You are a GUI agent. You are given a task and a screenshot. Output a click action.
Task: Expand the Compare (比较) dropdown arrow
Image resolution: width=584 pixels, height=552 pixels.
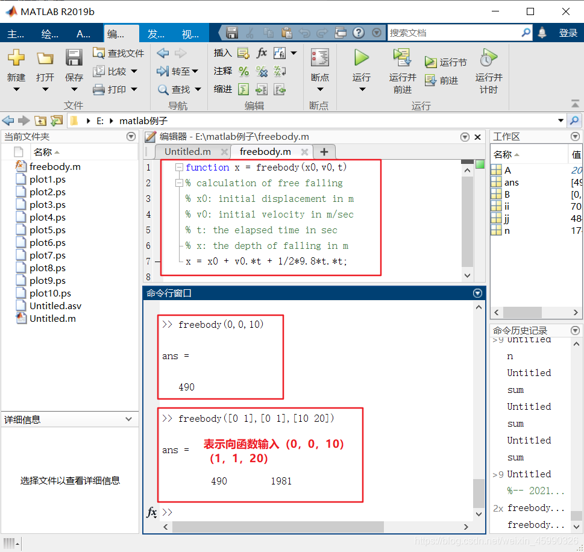click(134, 71)
